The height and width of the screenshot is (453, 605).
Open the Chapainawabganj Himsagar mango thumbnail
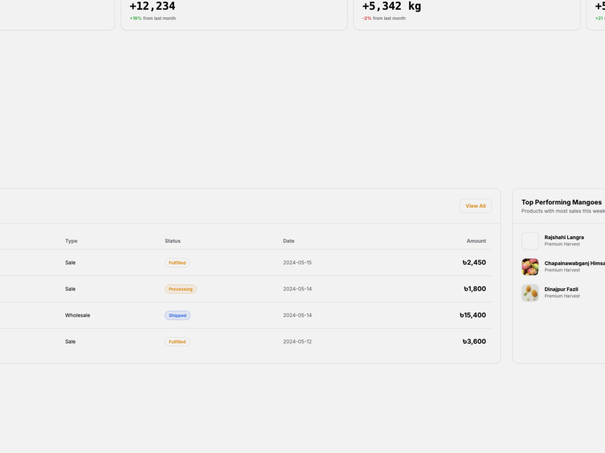pos(530,266)
